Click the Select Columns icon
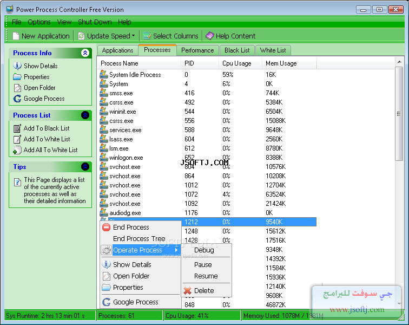The height and width of the screenshot is (325, 409). (x=147, y=36)
